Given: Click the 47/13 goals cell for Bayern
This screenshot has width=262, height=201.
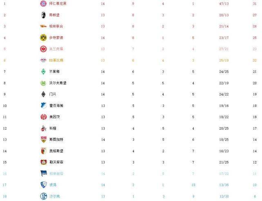Looking at the screenshot, I should point(224,4).
